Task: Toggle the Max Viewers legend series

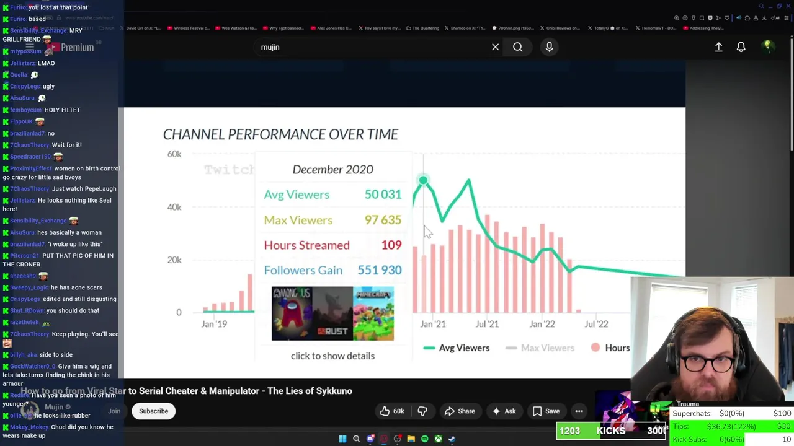Action: tap(540, 348)
